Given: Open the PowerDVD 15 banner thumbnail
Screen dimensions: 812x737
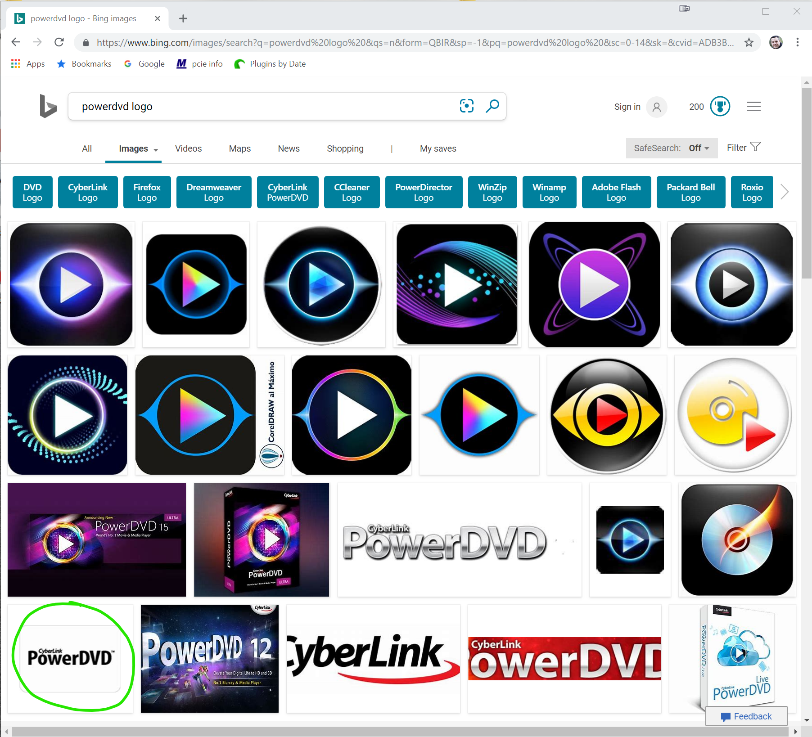Looking at the screenshot, I should click(x=97, y=540).
